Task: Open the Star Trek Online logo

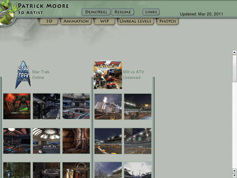Action: tap(23, 75)
